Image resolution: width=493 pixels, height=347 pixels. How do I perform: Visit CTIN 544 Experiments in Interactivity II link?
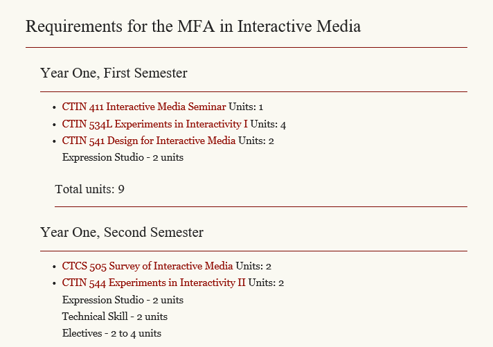(154, 283)
